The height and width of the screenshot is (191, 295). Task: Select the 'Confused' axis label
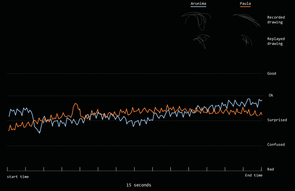(x=276, y=145)
